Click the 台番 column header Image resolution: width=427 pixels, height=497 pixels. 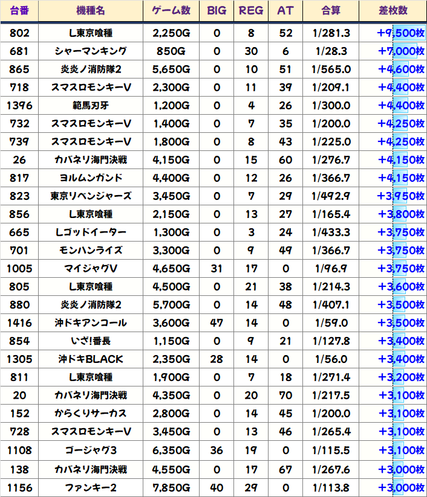point(19,11)
